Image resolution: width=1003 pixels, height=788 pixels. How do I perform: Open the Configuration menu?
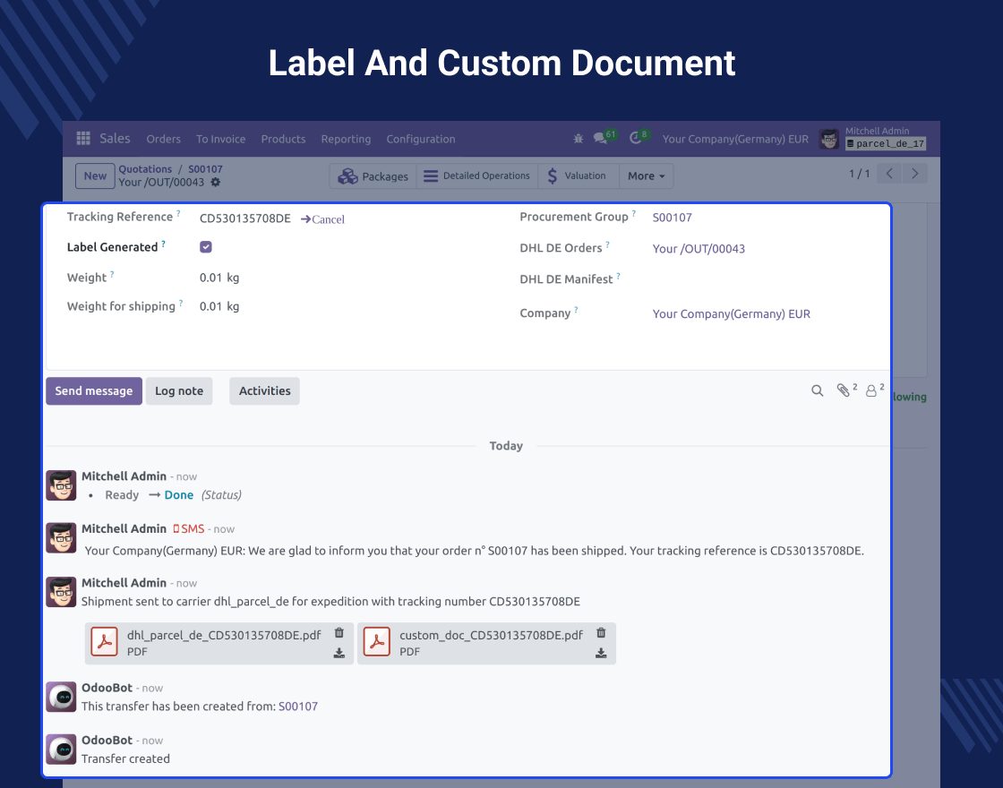[421, 139]
